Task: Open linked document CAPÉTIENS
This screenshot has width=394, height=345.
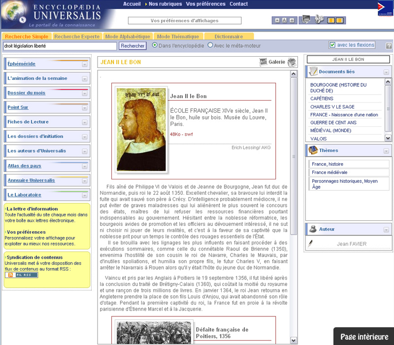Action: [x=322, y=98]
